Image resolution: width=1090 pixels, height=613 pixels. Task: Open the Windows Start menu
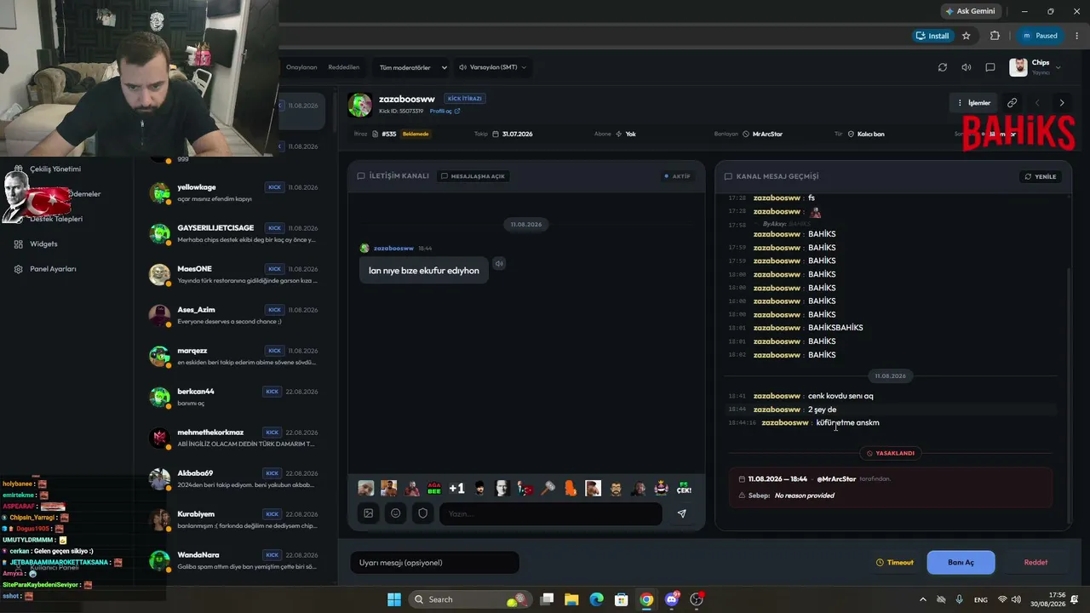click(394, 599)
